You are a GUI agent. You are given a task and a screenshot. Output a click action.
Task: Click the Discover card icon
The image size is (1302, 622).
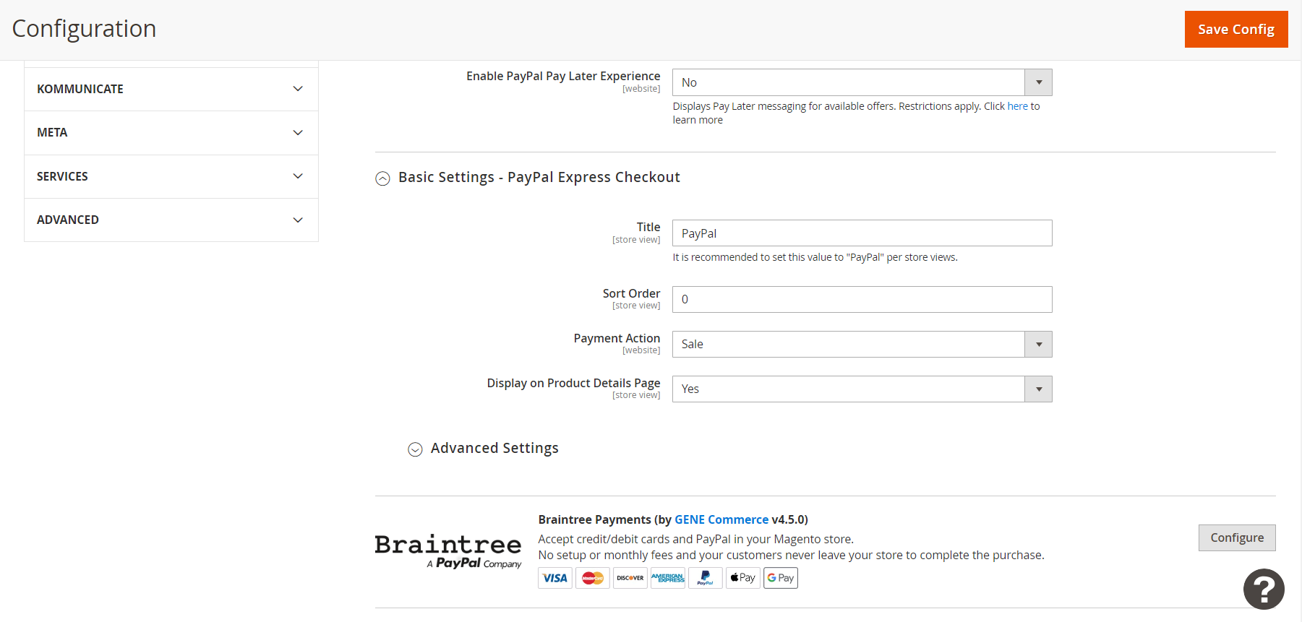(630, 578)
